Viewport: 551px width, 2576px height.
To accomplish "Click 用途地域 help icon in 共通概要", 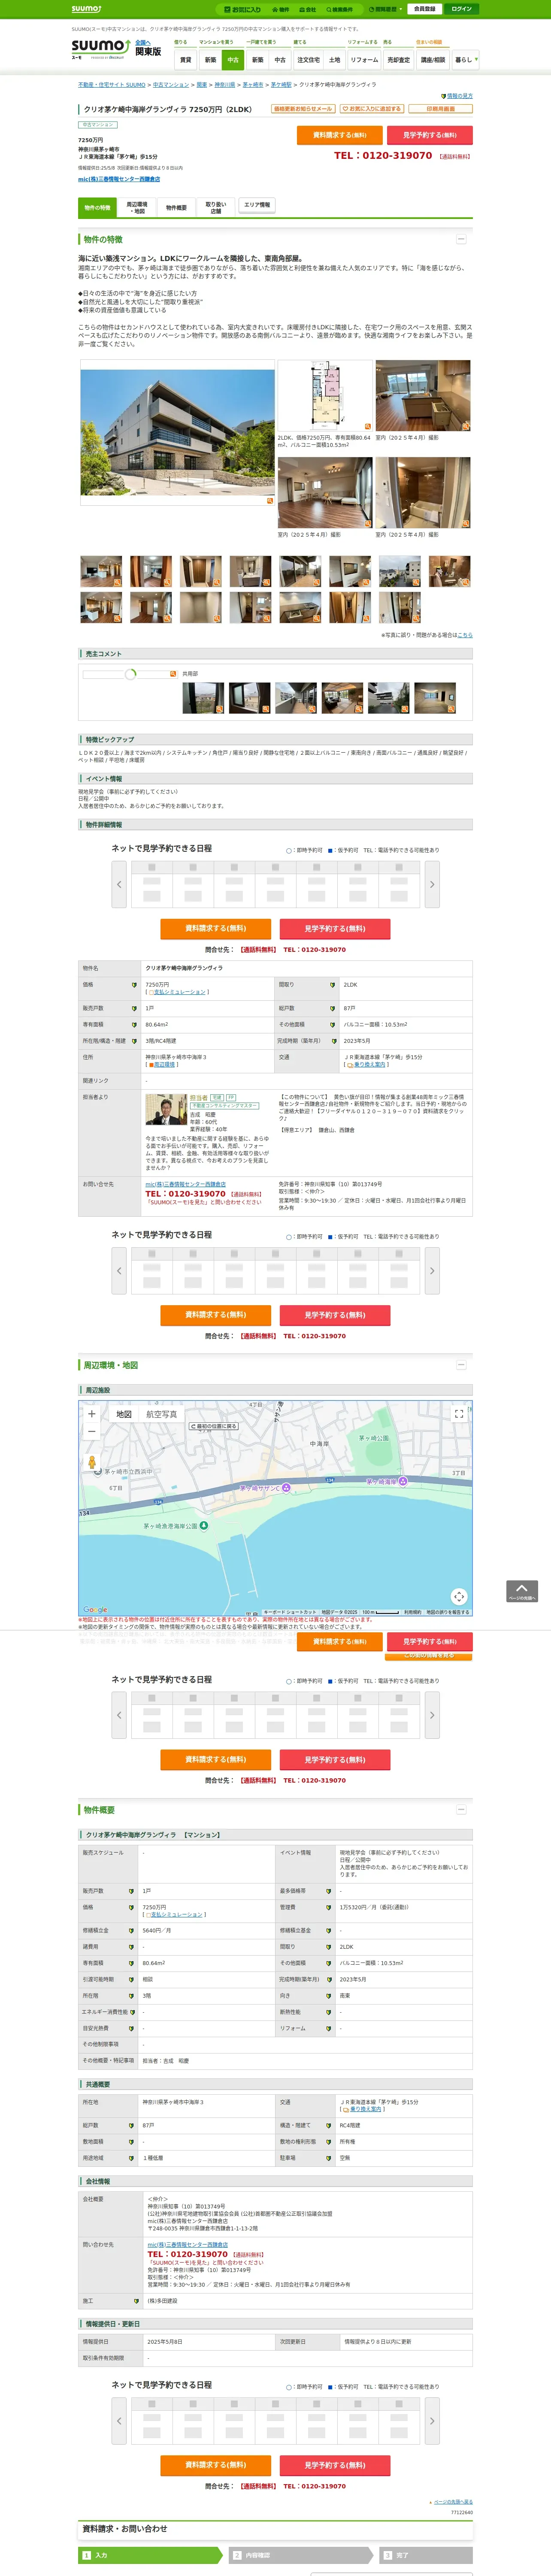I will [130, 2157].
